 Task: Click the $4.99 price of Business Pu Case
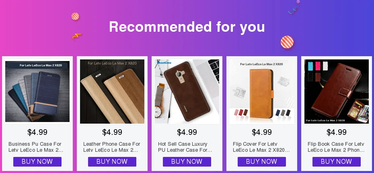coord(37,132)
